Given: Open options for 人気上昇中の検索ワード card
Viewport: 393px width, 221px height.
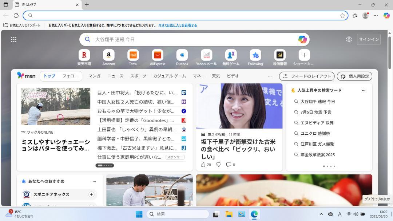Looking at the screenshot, I should point(364,90).
